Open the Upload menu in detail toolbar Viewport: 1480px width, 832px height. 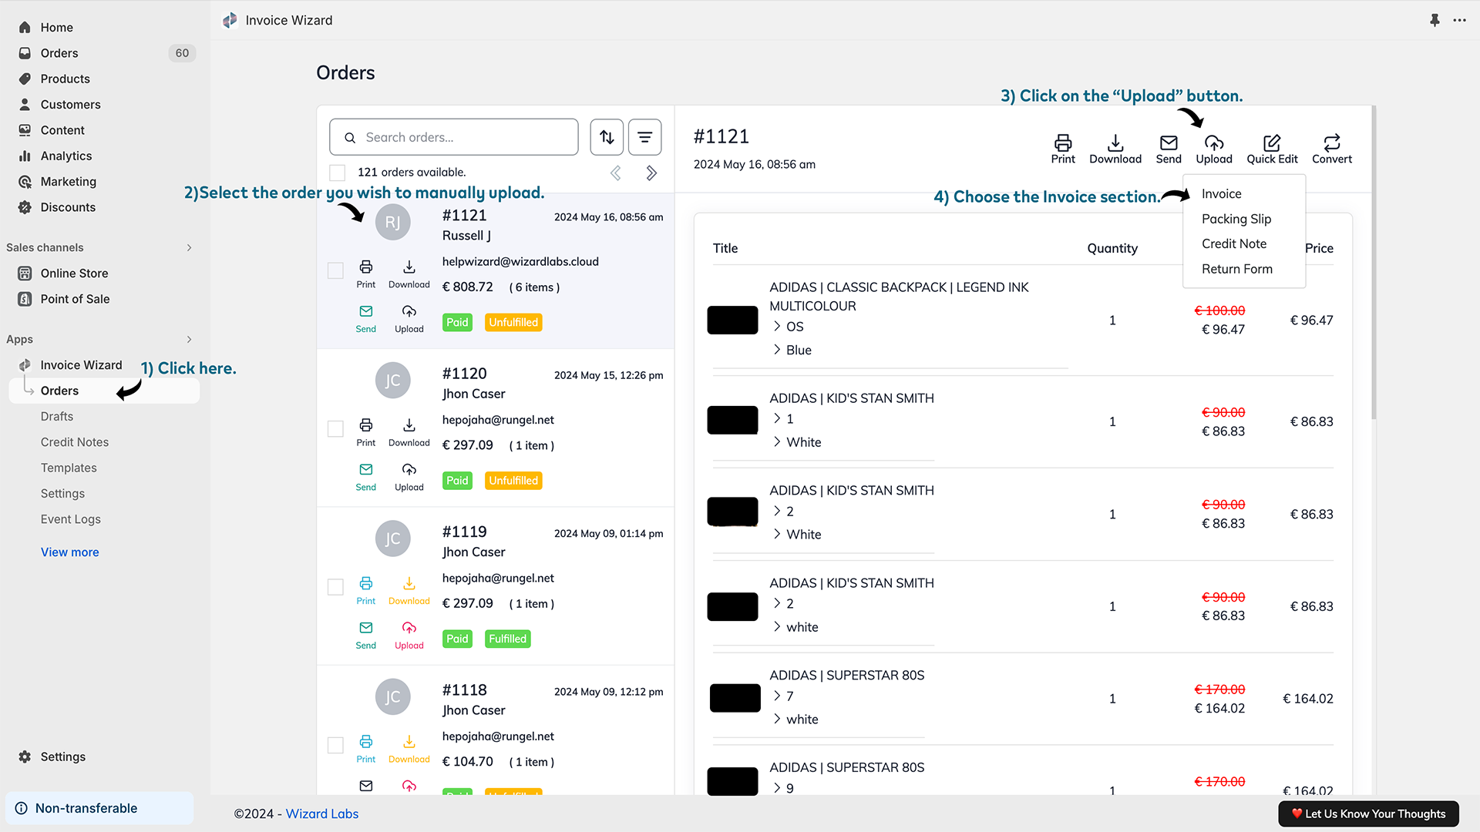(x=1214, y=149)
